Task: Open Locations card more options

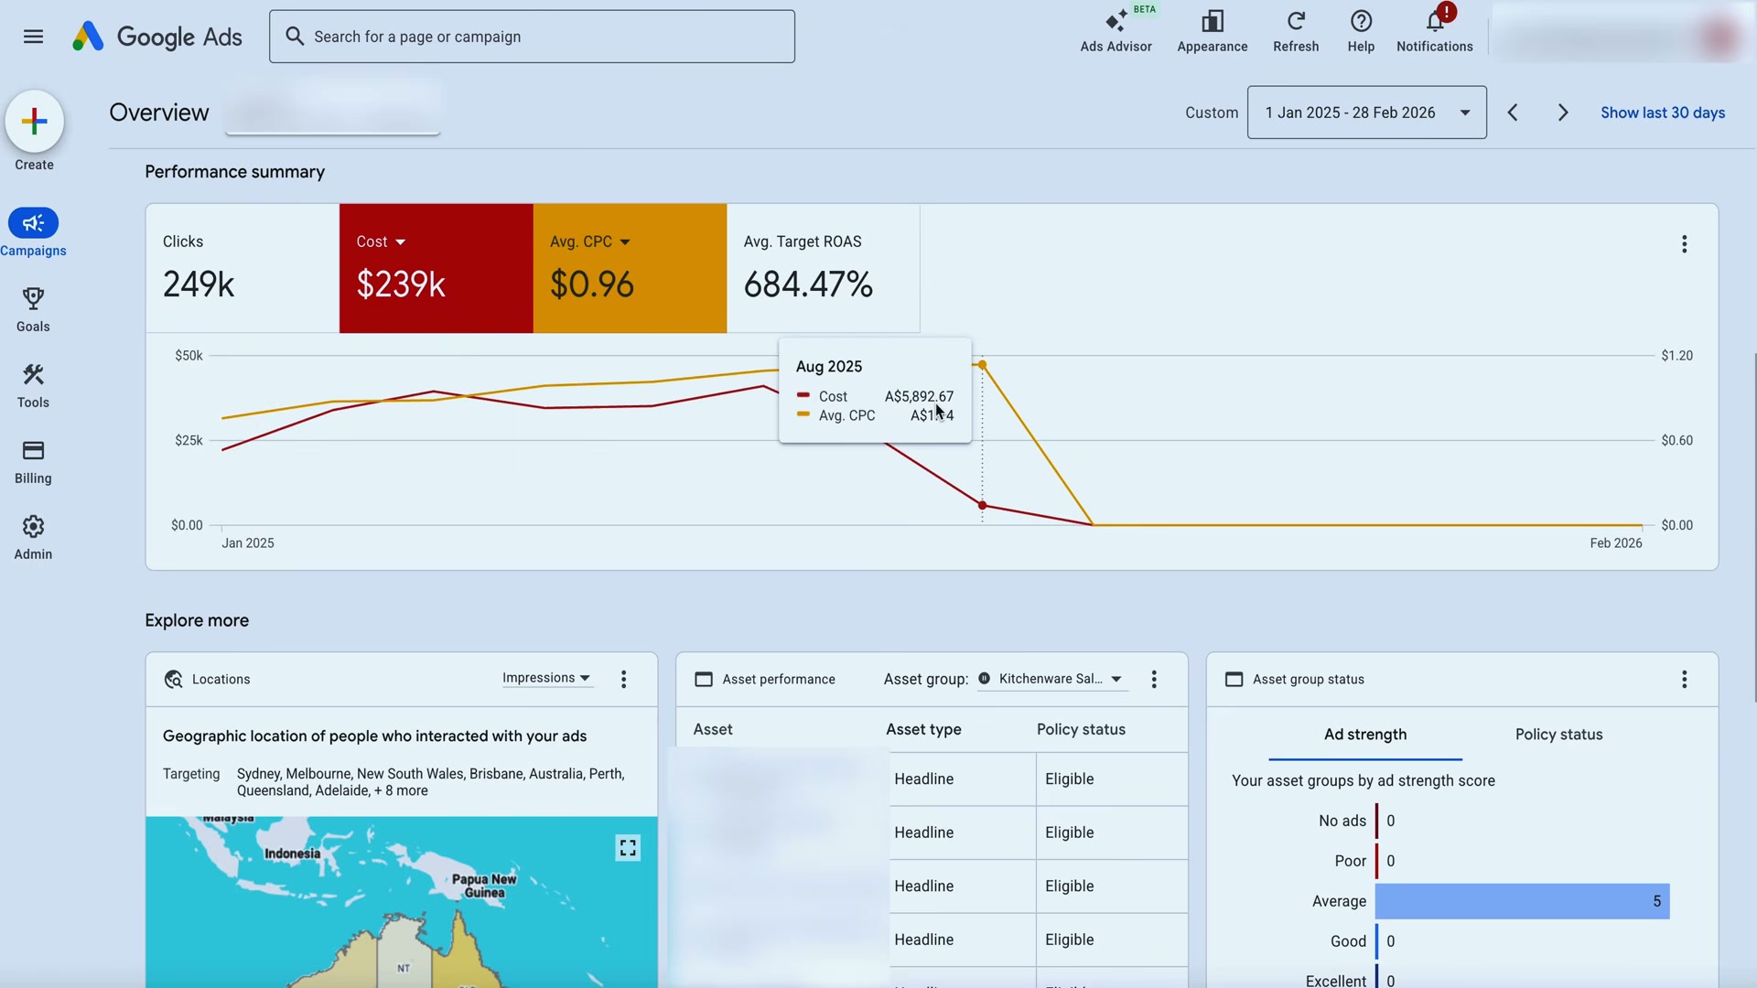Action: point(624,679)
